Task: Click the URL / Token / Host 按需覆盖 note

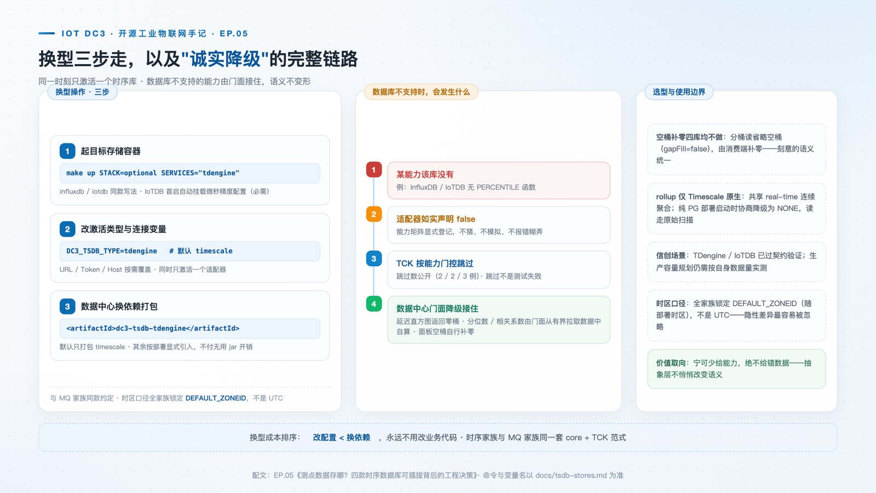Action: pos(142,270)
